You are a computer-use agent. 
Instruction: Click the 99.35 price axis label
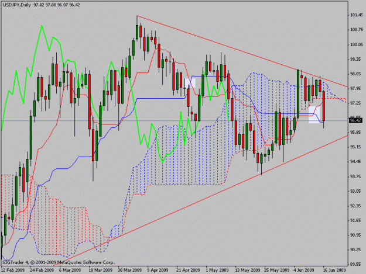(357, 60)
